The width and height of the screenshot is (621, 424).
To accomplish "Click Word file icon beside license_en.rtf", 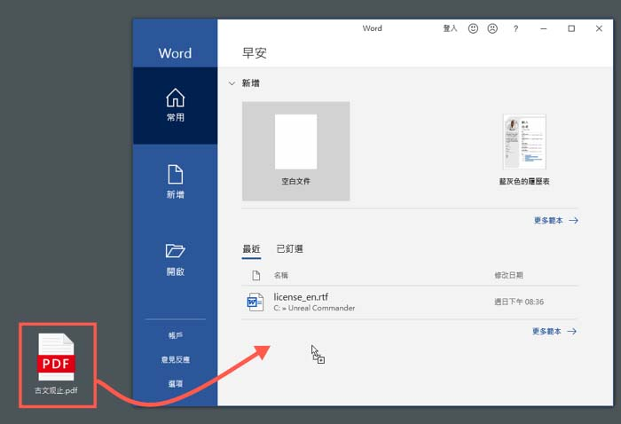I will (x=255, y=302).
